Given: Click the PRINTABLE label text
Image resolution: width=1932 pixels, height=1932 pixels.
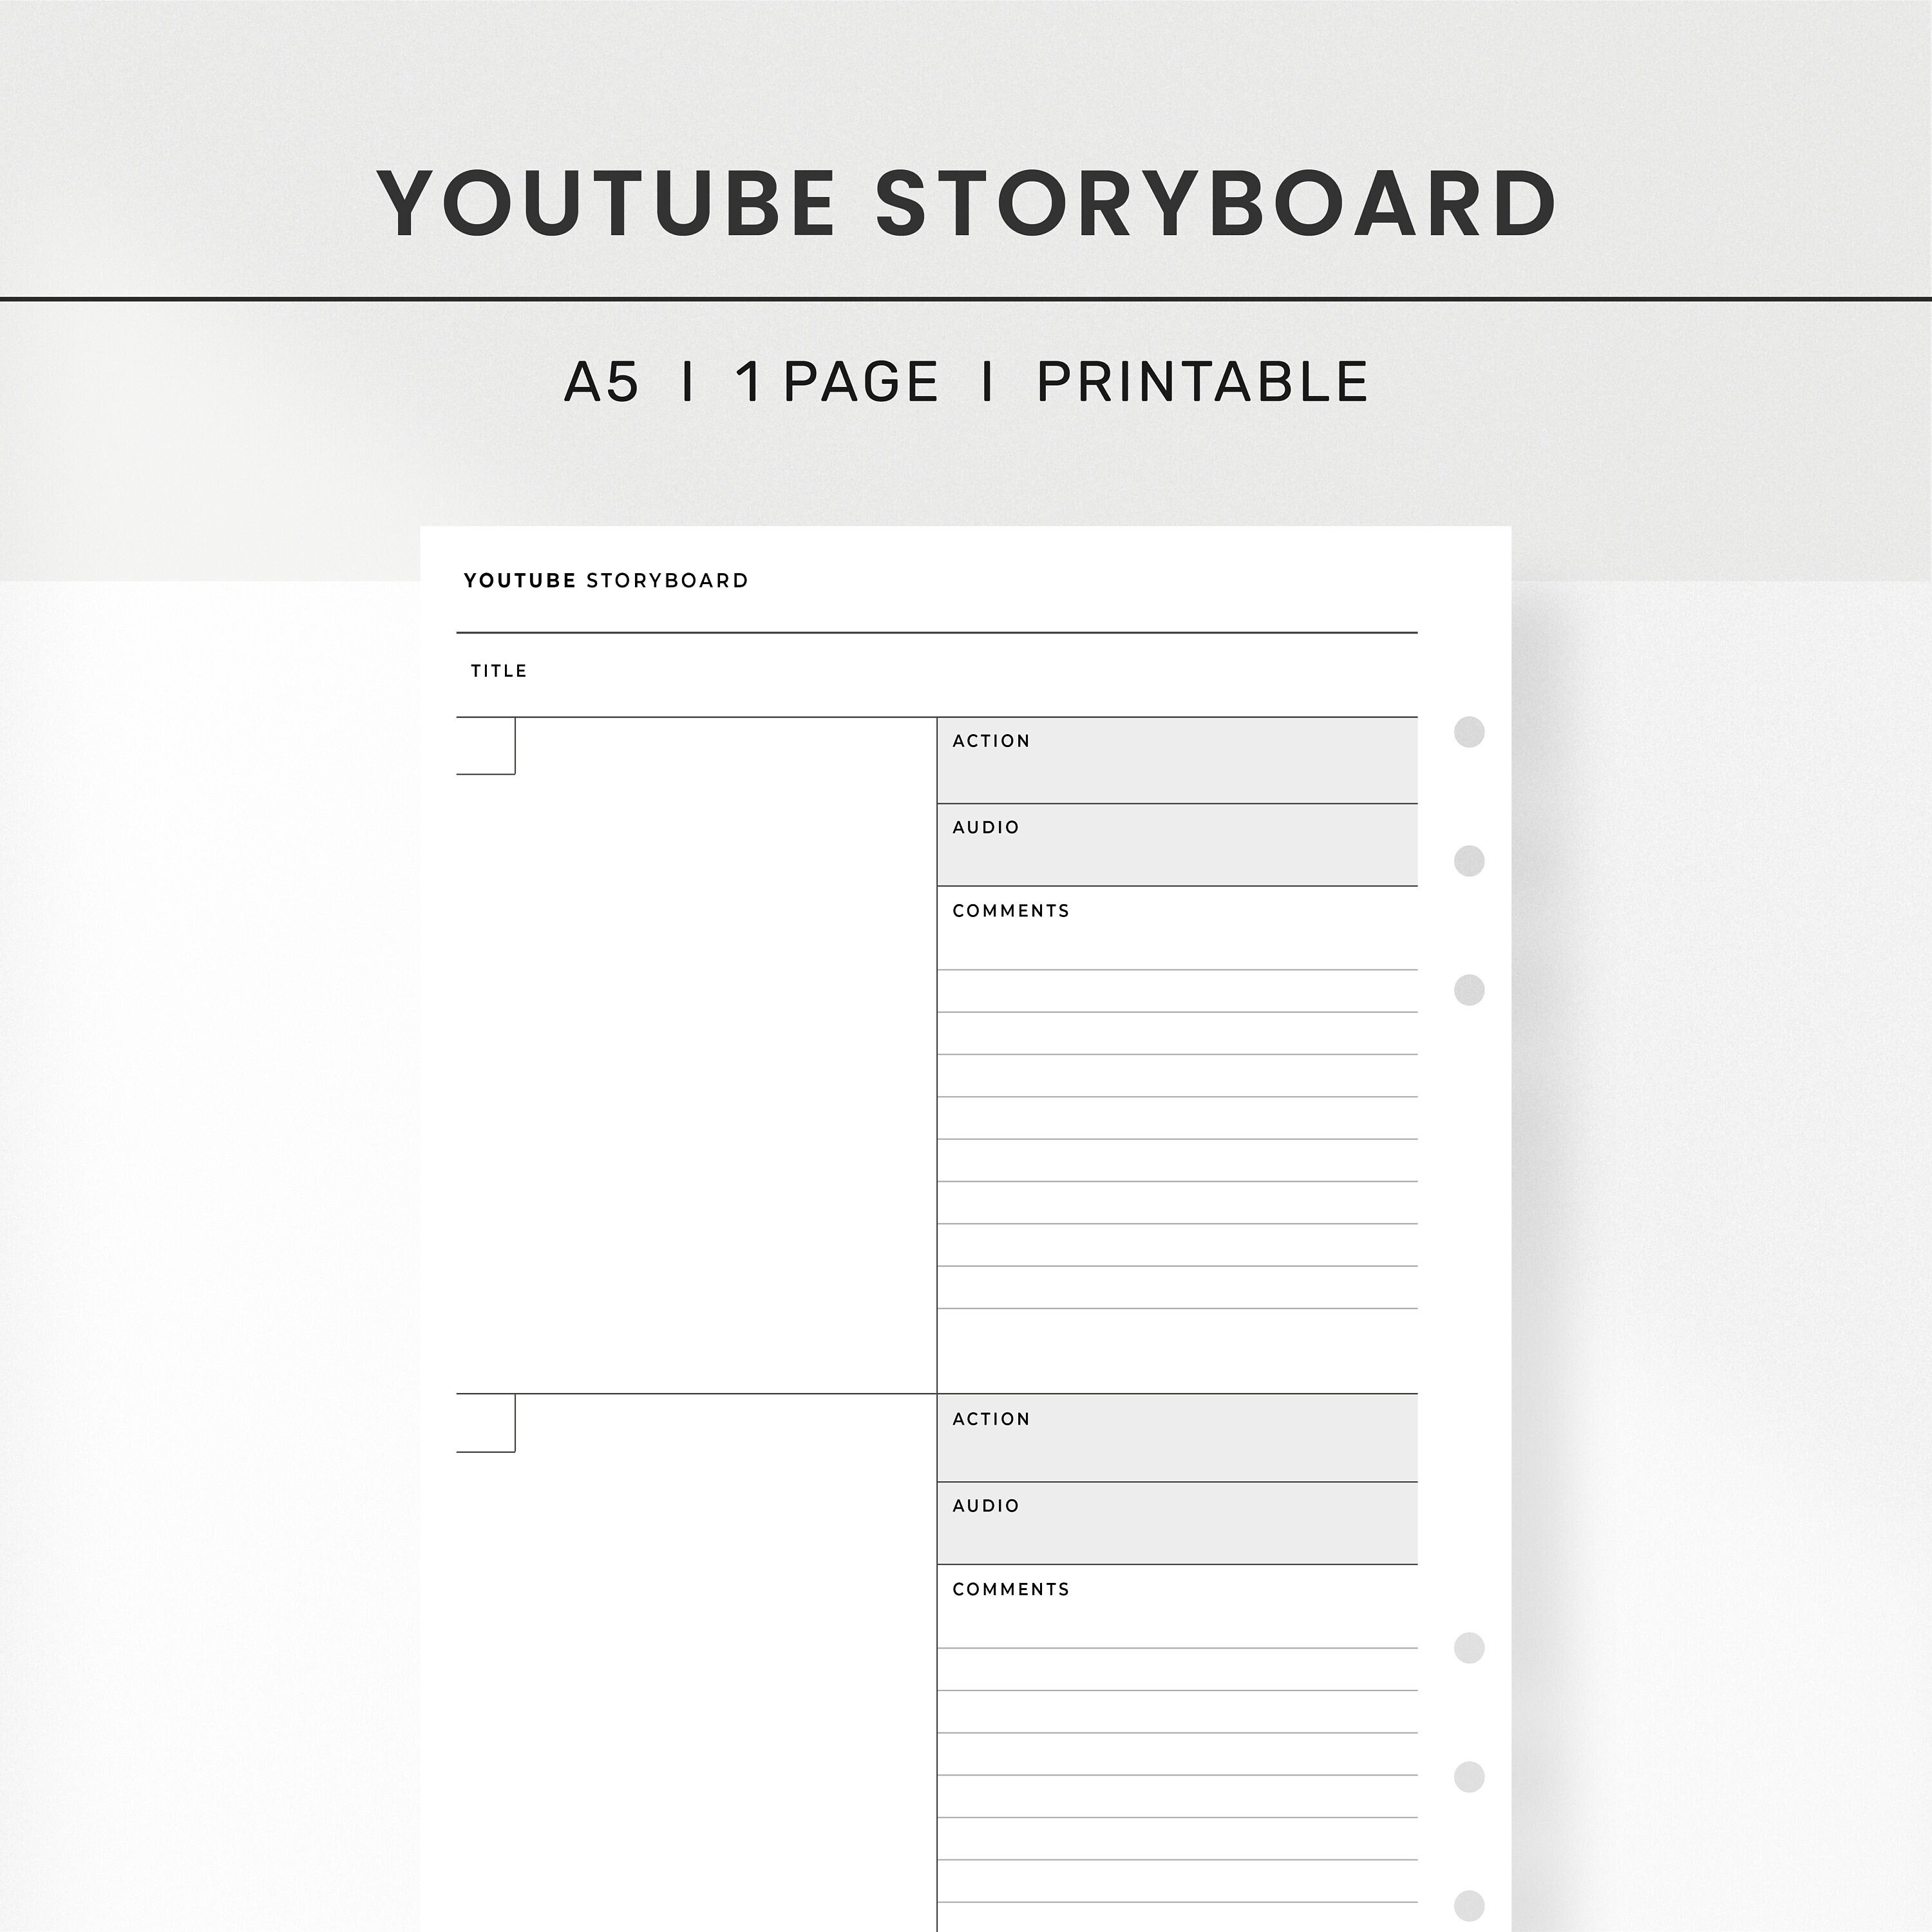Looking at the screenshot, I should [1200, 380].
